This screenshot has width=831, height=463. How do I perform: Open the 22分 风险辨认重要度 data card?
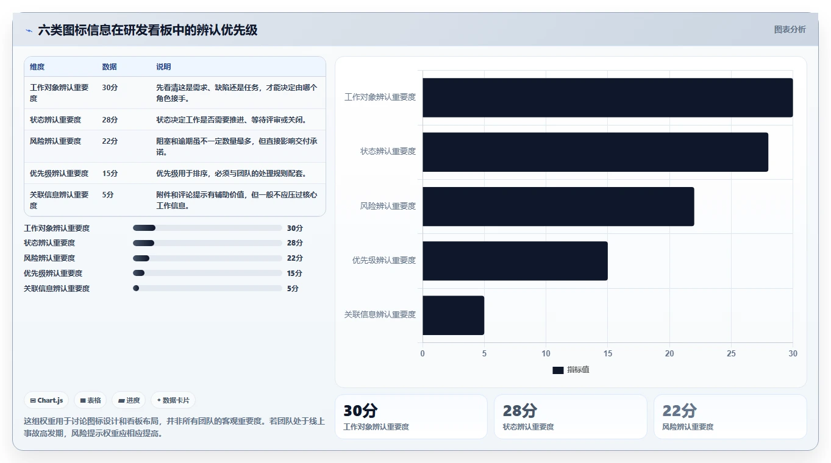click(x=730, y=417)
